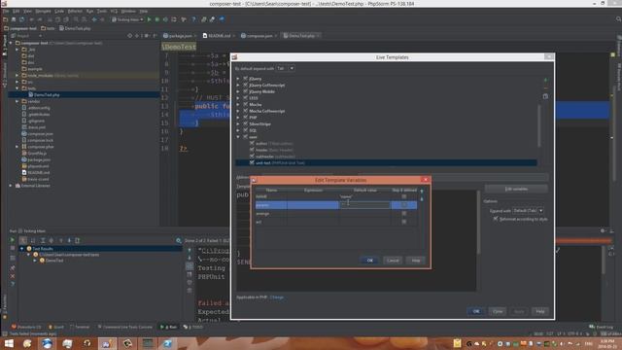This screenshot has height=350, width=622.
Task: Expand the External Libraries tree node
Action: [11, 186]
